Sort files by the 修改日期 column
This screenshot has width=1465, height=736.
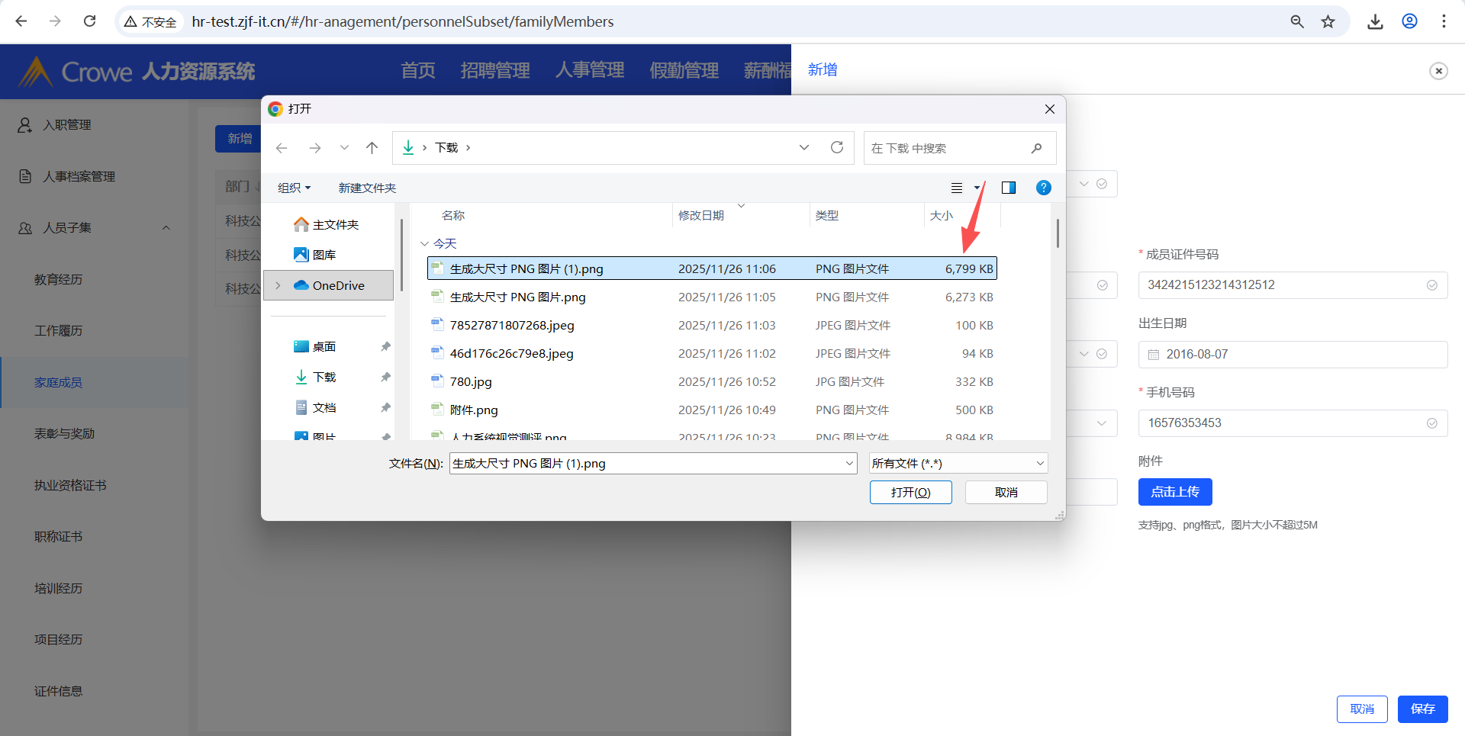pos(701,216)
